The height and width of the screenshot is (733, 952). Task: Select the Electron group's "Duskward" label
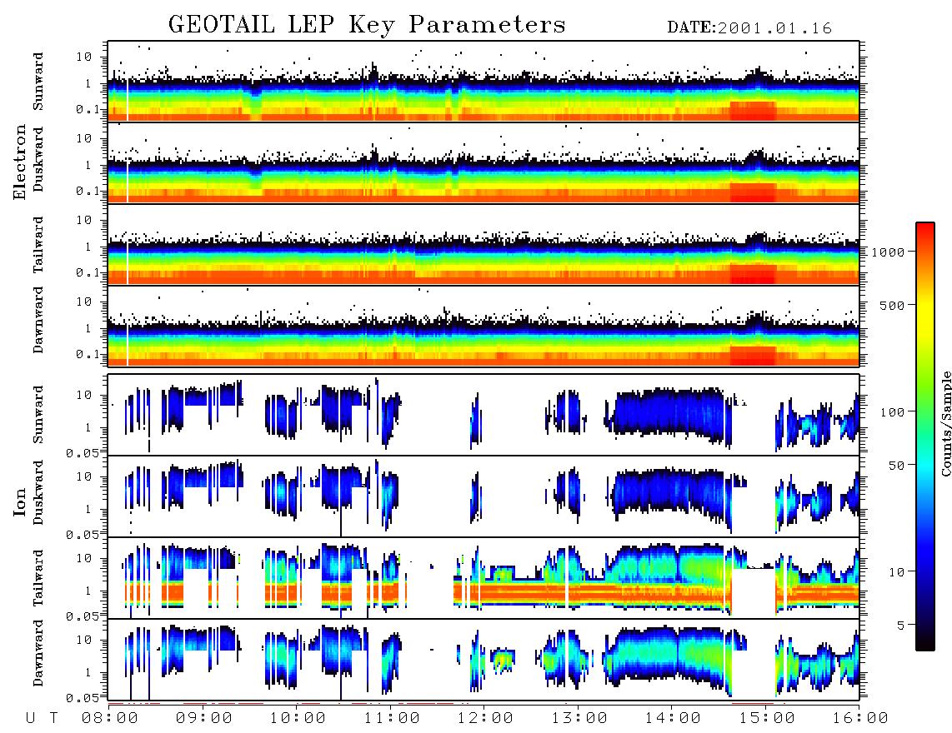pos(38,160)
